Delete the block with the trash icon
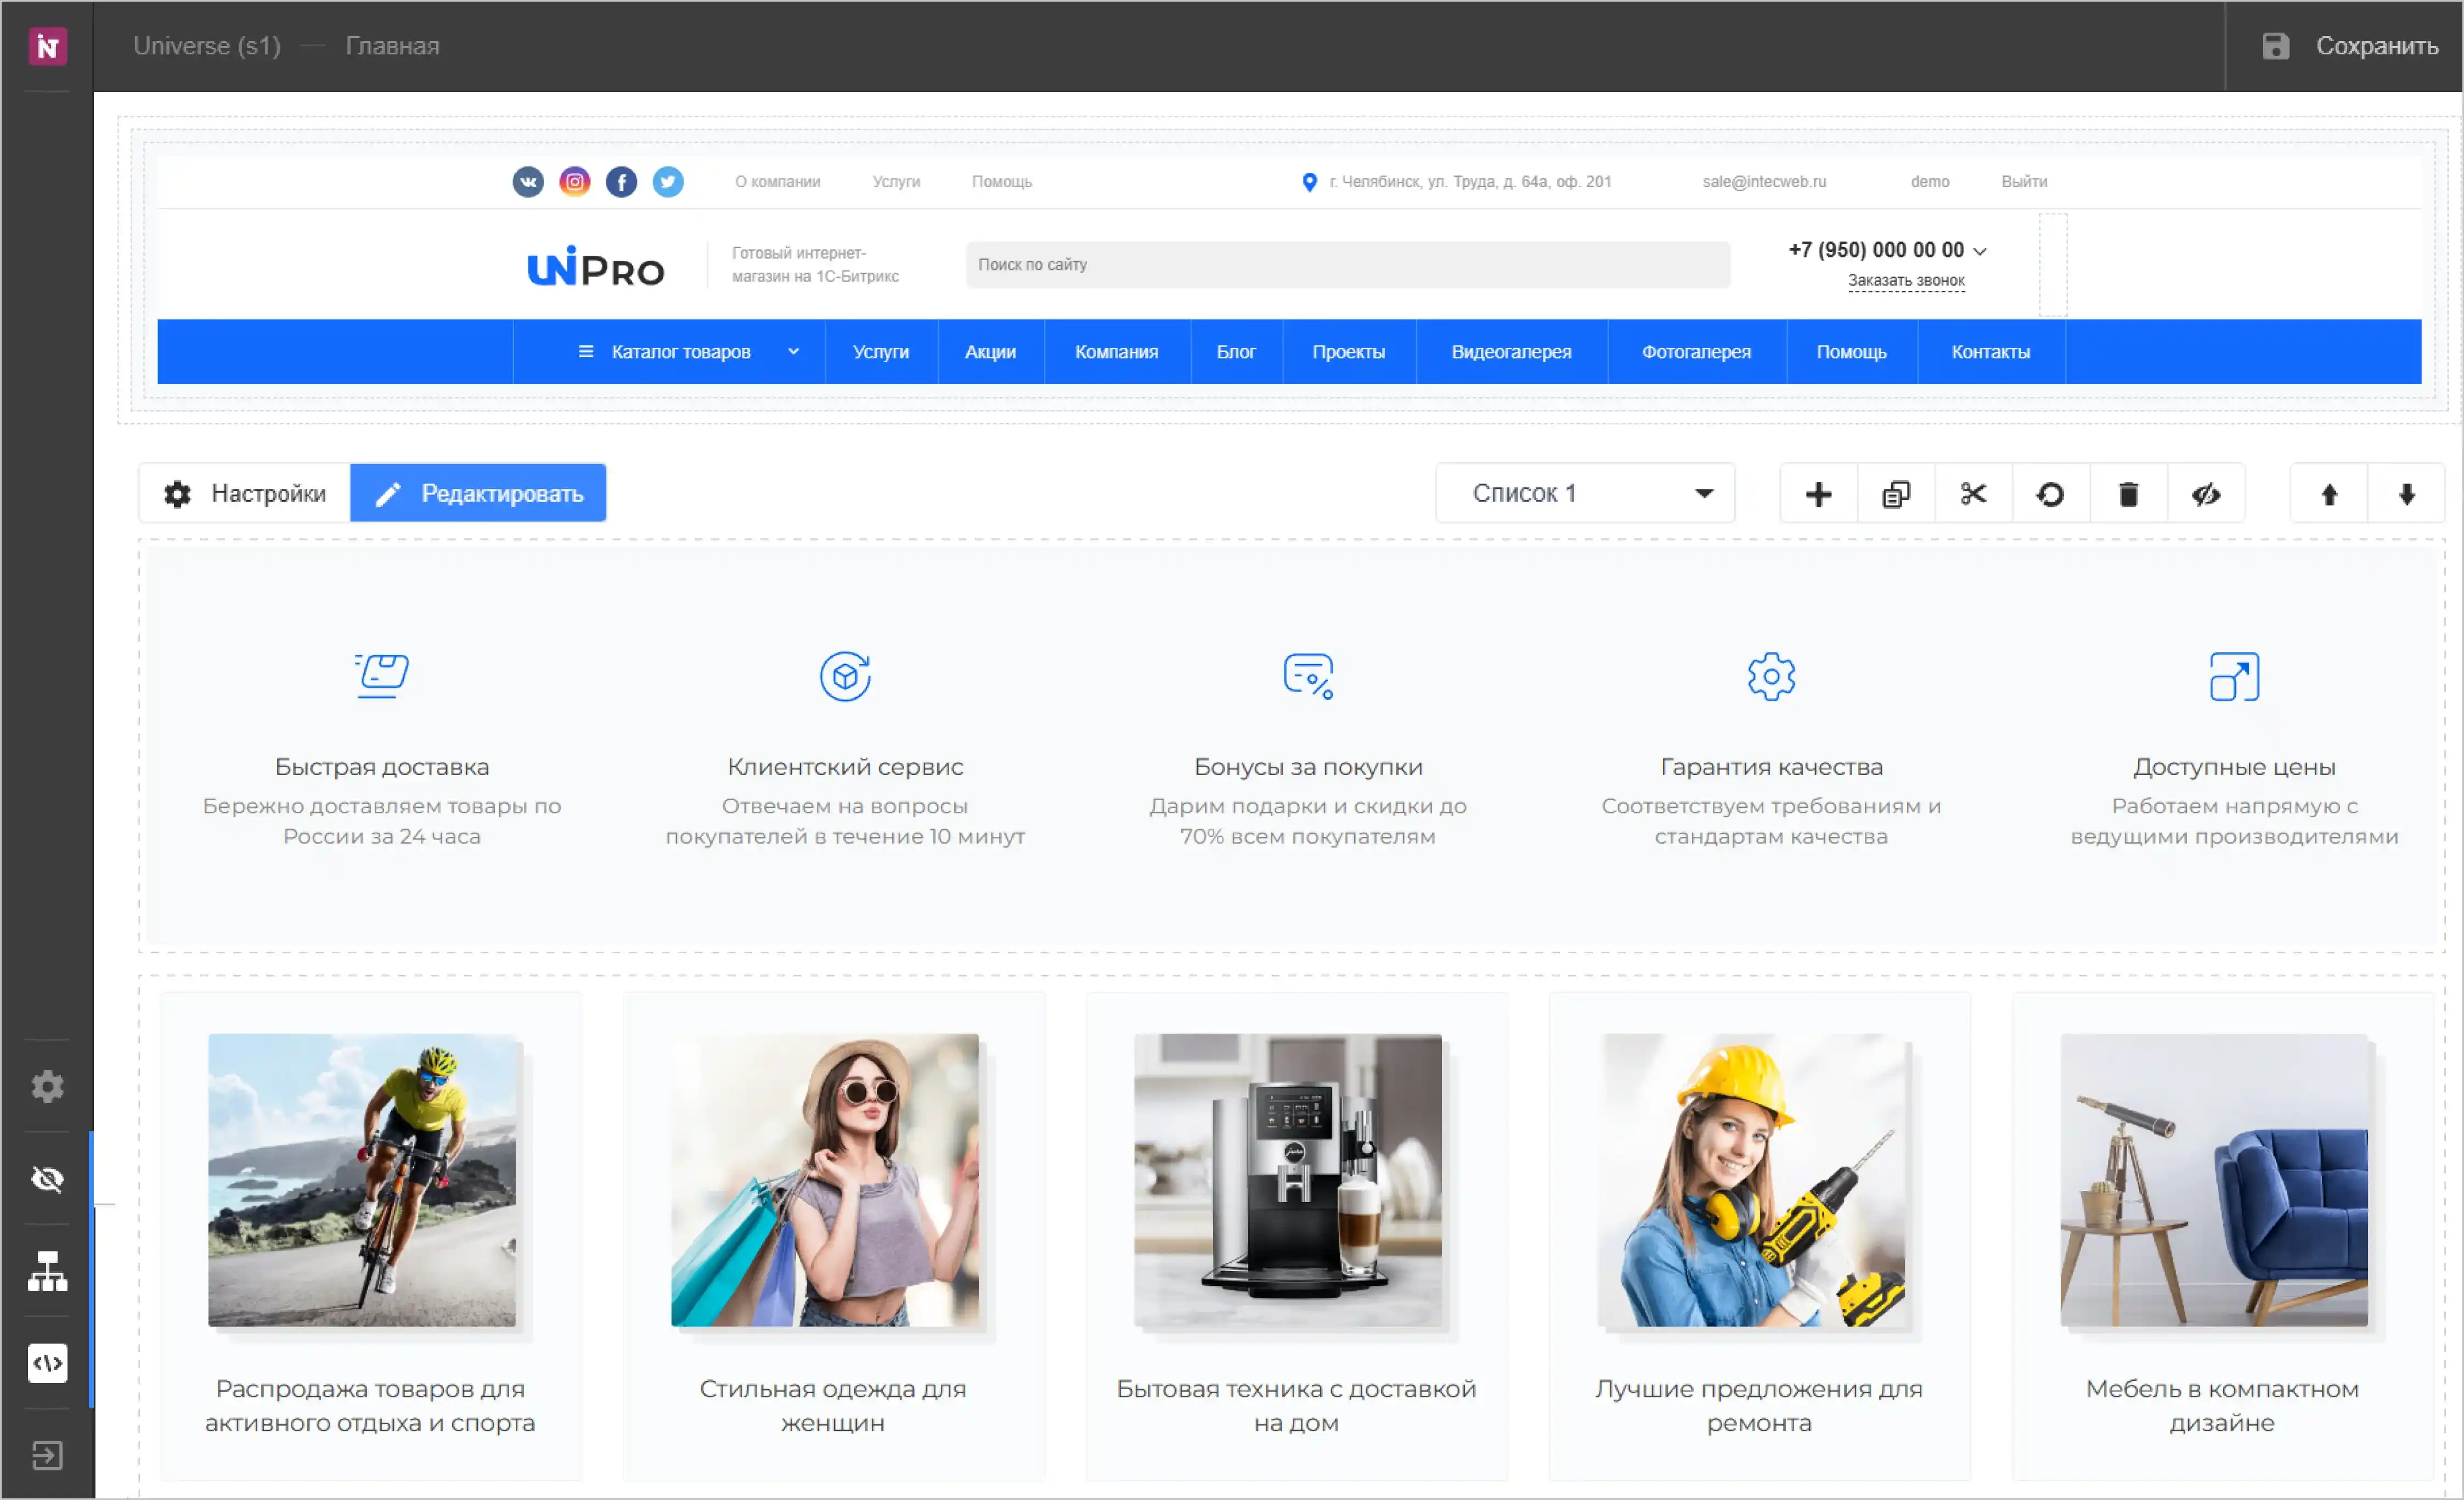The image size is (2464, 1500). coord(2128,493)
